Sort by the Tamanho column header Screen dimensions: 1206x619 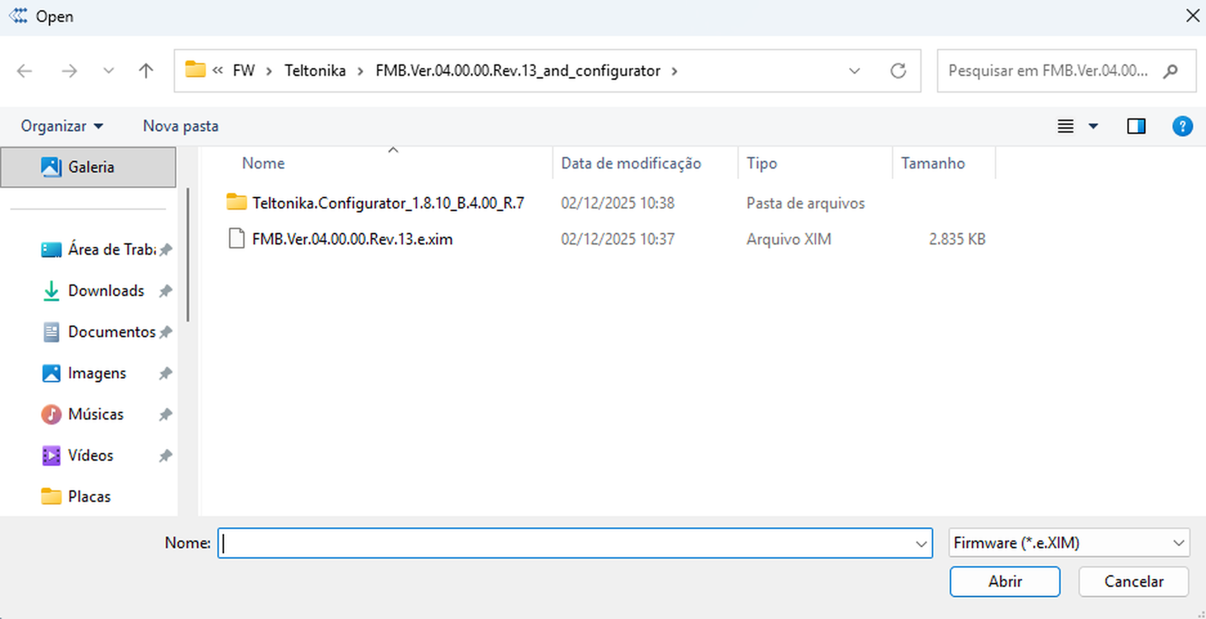coord(933,163)
